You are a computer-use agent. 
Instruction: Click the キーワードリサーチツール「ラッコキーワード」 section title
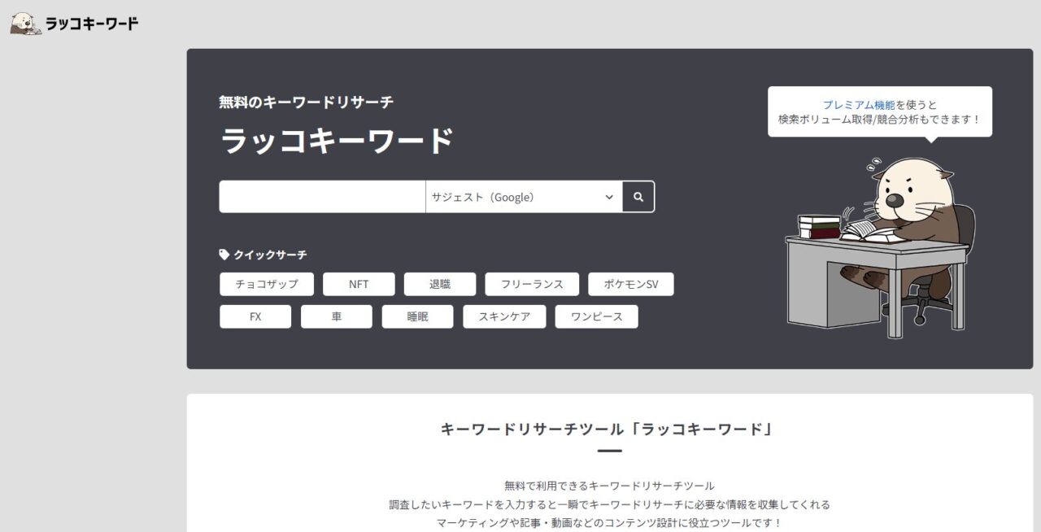point(608,429)
